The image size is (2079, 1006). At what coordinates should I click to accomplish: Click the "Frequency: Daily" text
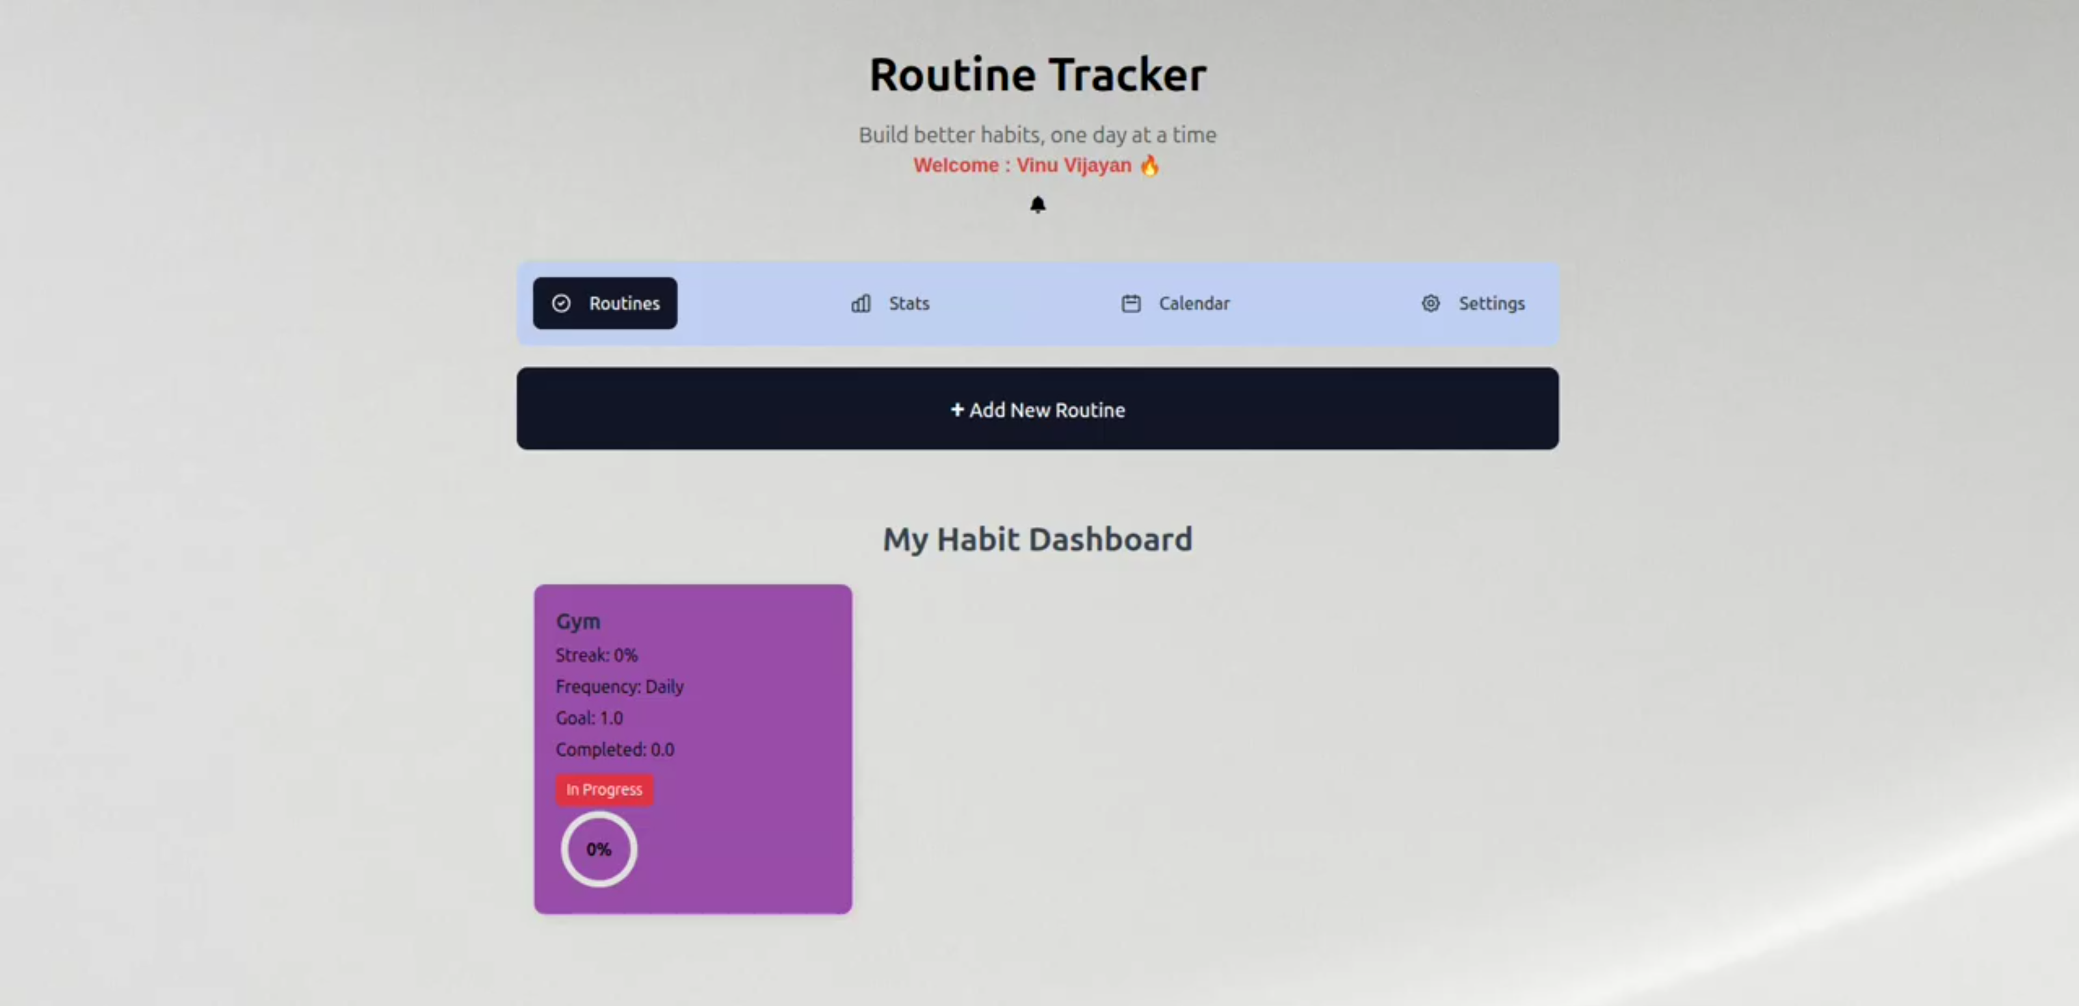619,686
